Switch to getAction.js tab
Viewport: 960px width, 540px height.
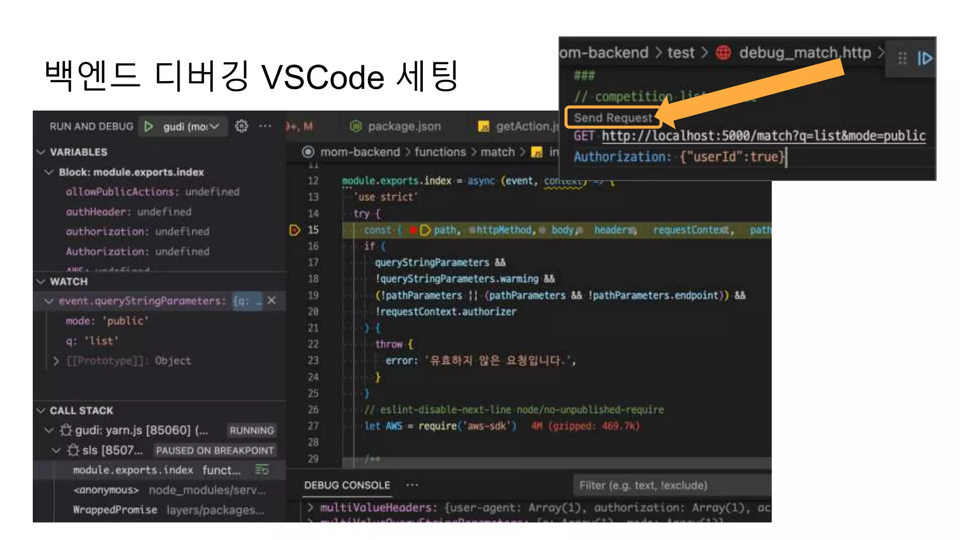pyautogui.click(x=528, y=127)
